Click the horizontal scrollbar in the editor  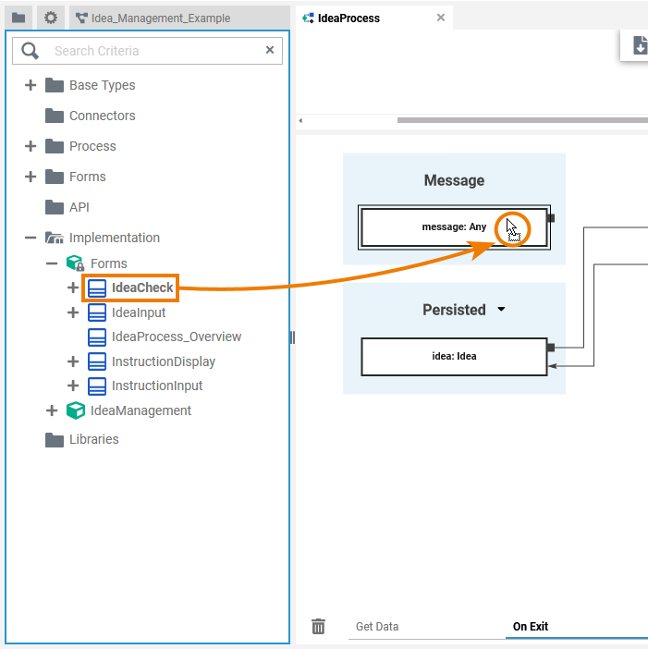518,120
